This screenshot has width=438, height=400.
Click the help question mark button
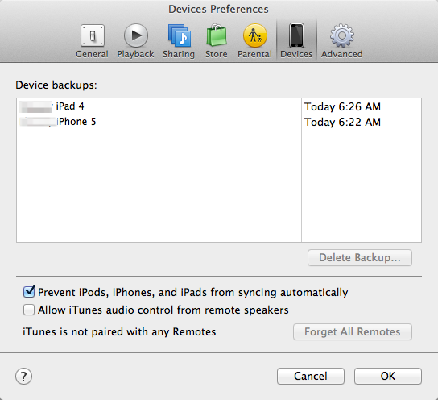(x=23, y=377)
